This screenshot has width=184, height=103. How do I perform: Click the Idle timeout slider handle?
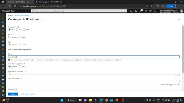tap(9, 74)
